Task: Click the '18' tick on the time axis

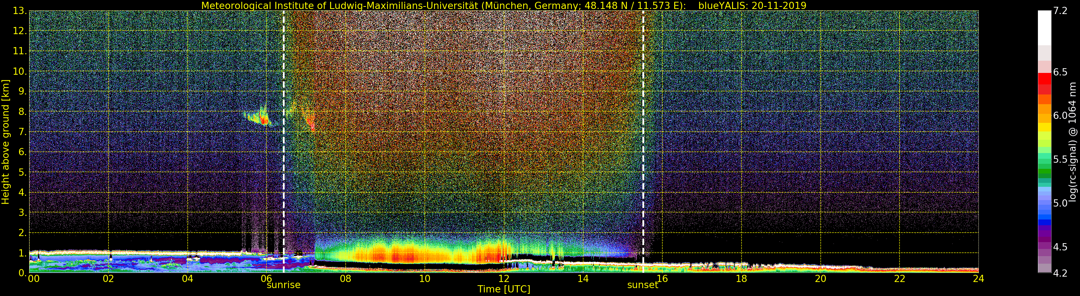Action: [x=741, y=278]
